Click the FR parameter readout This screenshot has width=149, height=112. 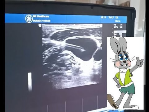(x=118, y=25)
